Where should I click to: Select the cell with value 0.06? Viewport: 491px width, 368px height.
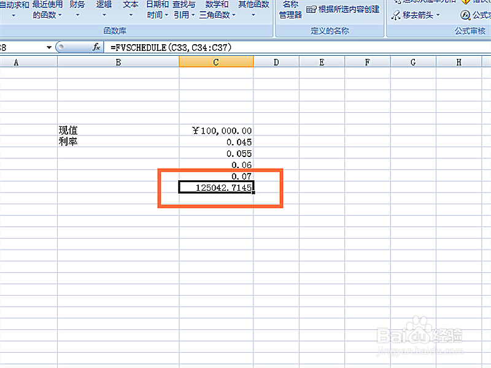216,164
